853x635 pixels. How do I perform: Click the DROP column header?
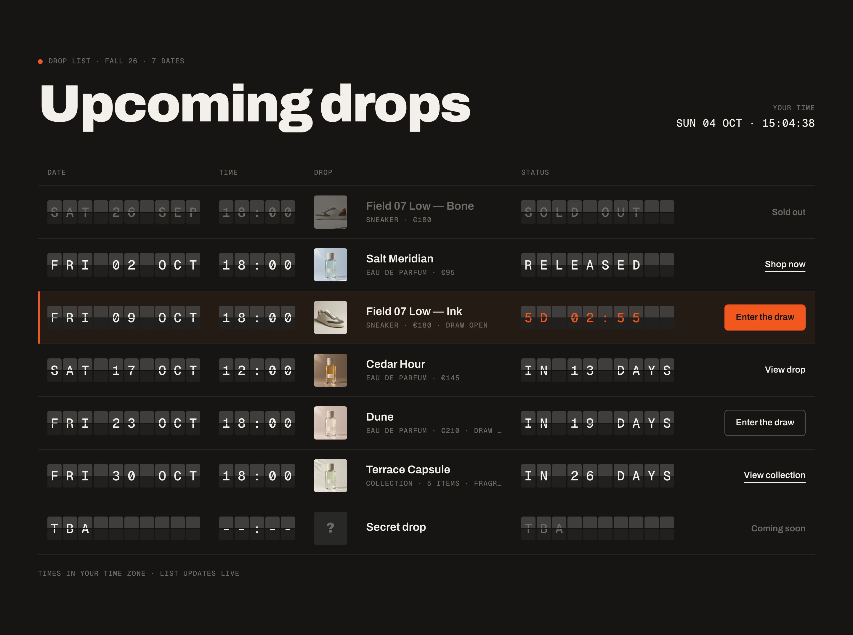pos(323,173)
